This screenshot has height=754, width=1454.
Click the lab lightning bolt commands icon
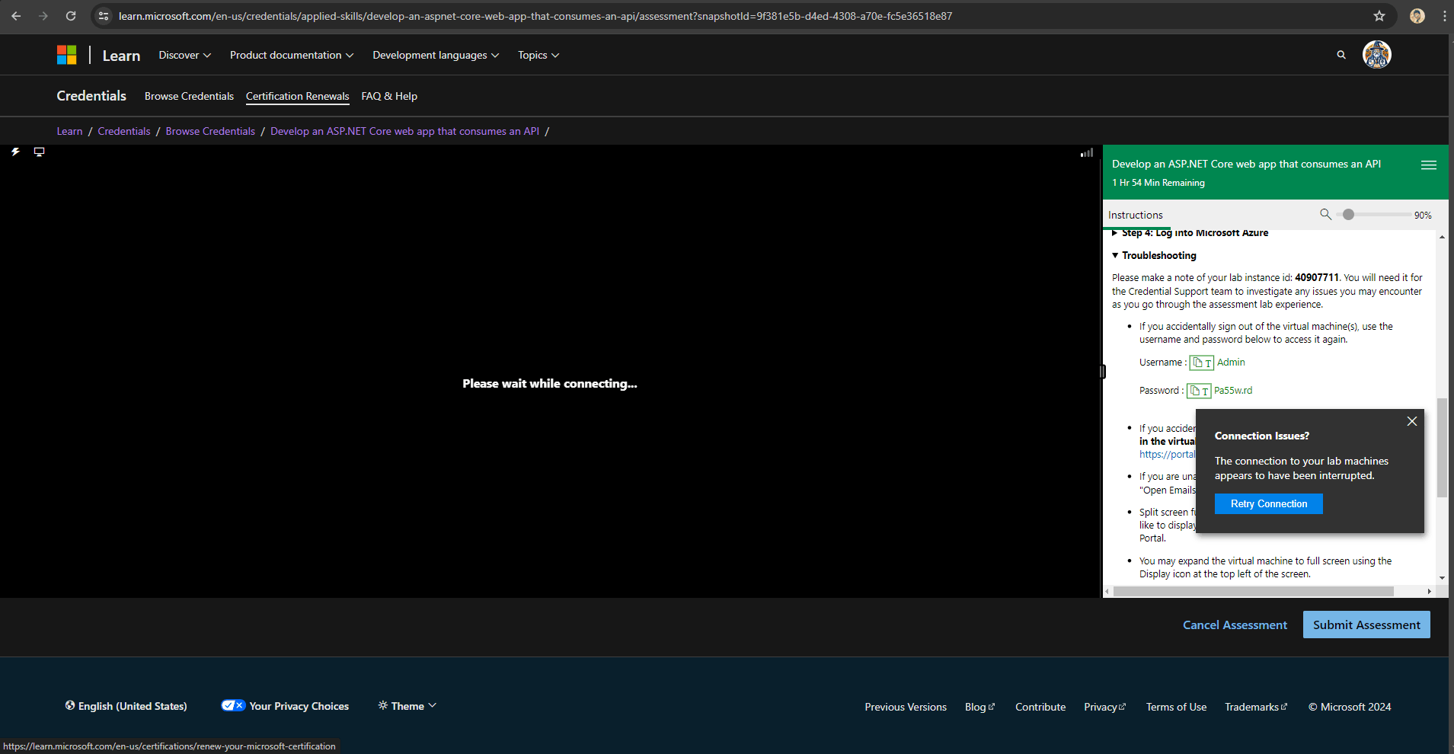coord(15,152)
